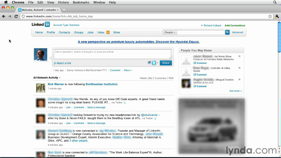
Task: Open a new browser tab
Action: pyautogui.click(x=64, y=10)
